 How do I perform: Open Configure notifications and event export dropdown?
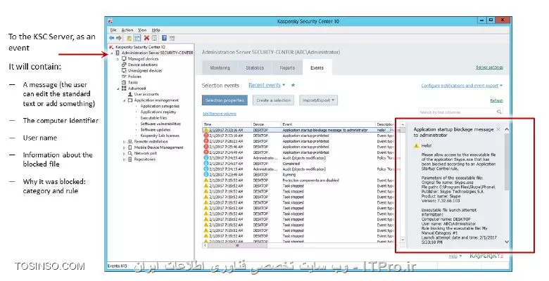[x=462, y=86]
